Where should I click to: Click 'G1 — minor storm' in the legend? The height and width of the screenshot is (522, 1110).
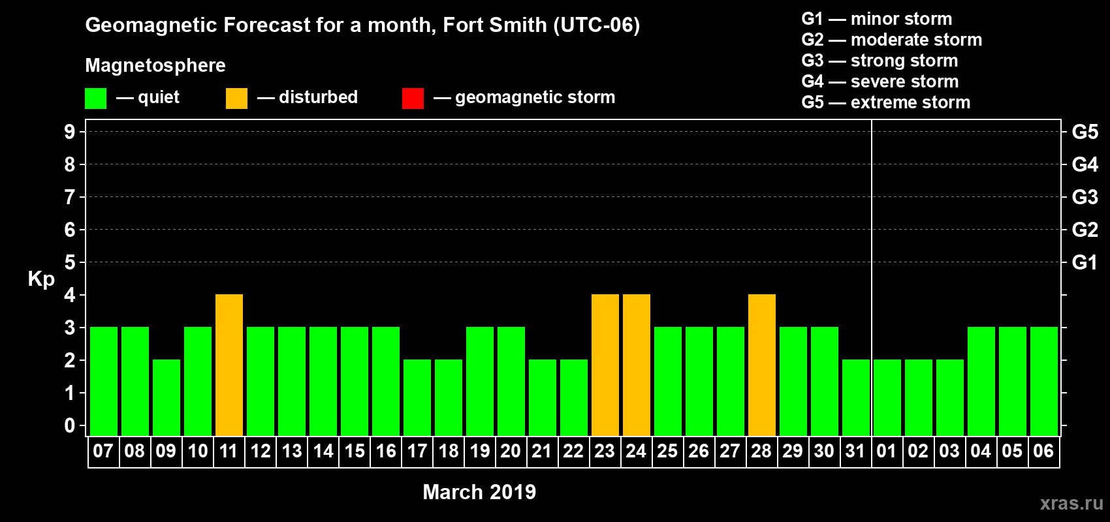coord(877,19)
